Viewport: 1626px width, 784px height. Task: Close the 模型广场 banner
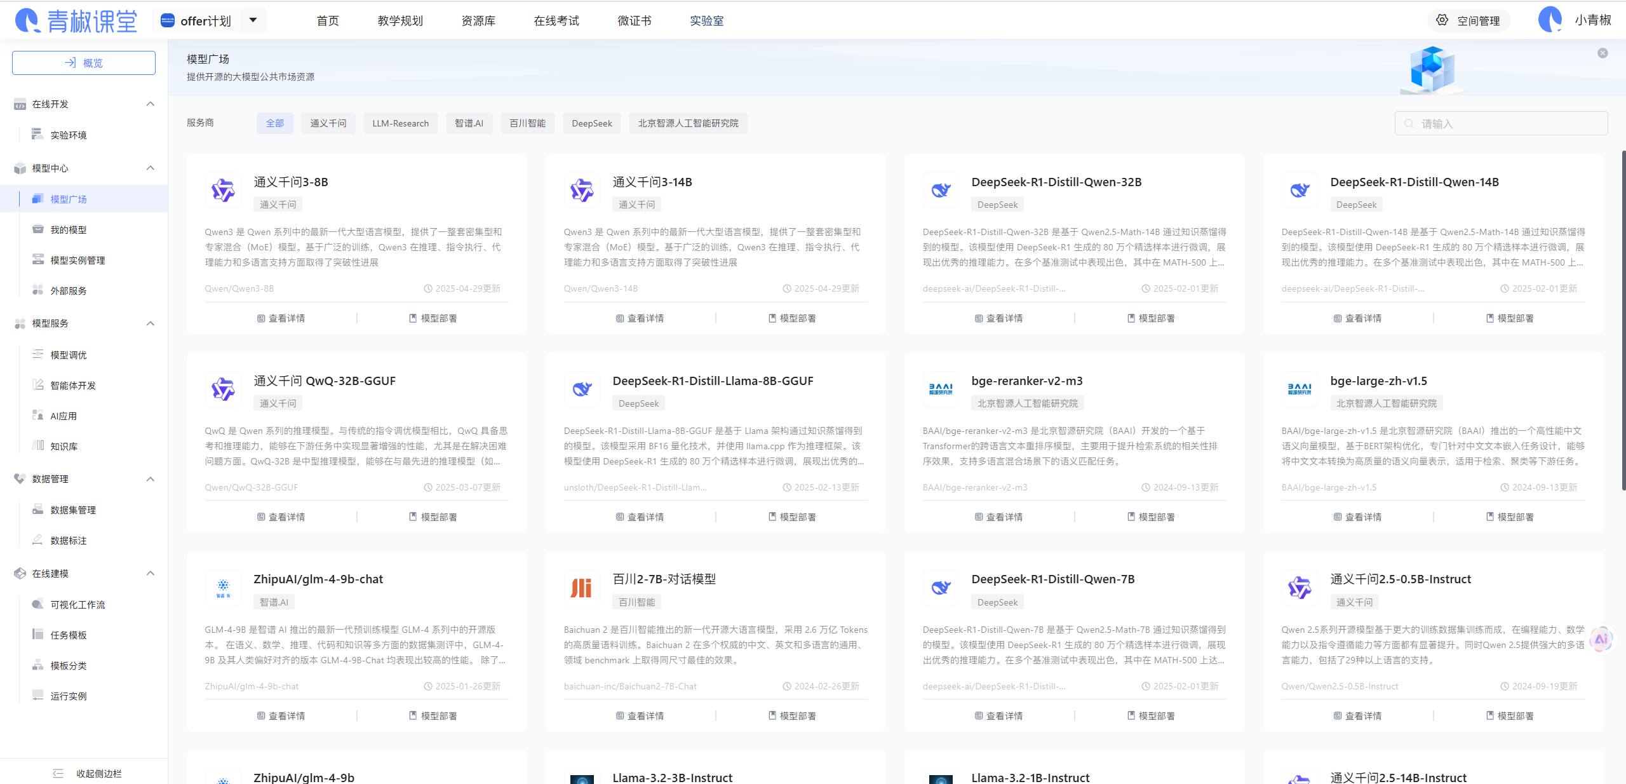(1602, 53)
